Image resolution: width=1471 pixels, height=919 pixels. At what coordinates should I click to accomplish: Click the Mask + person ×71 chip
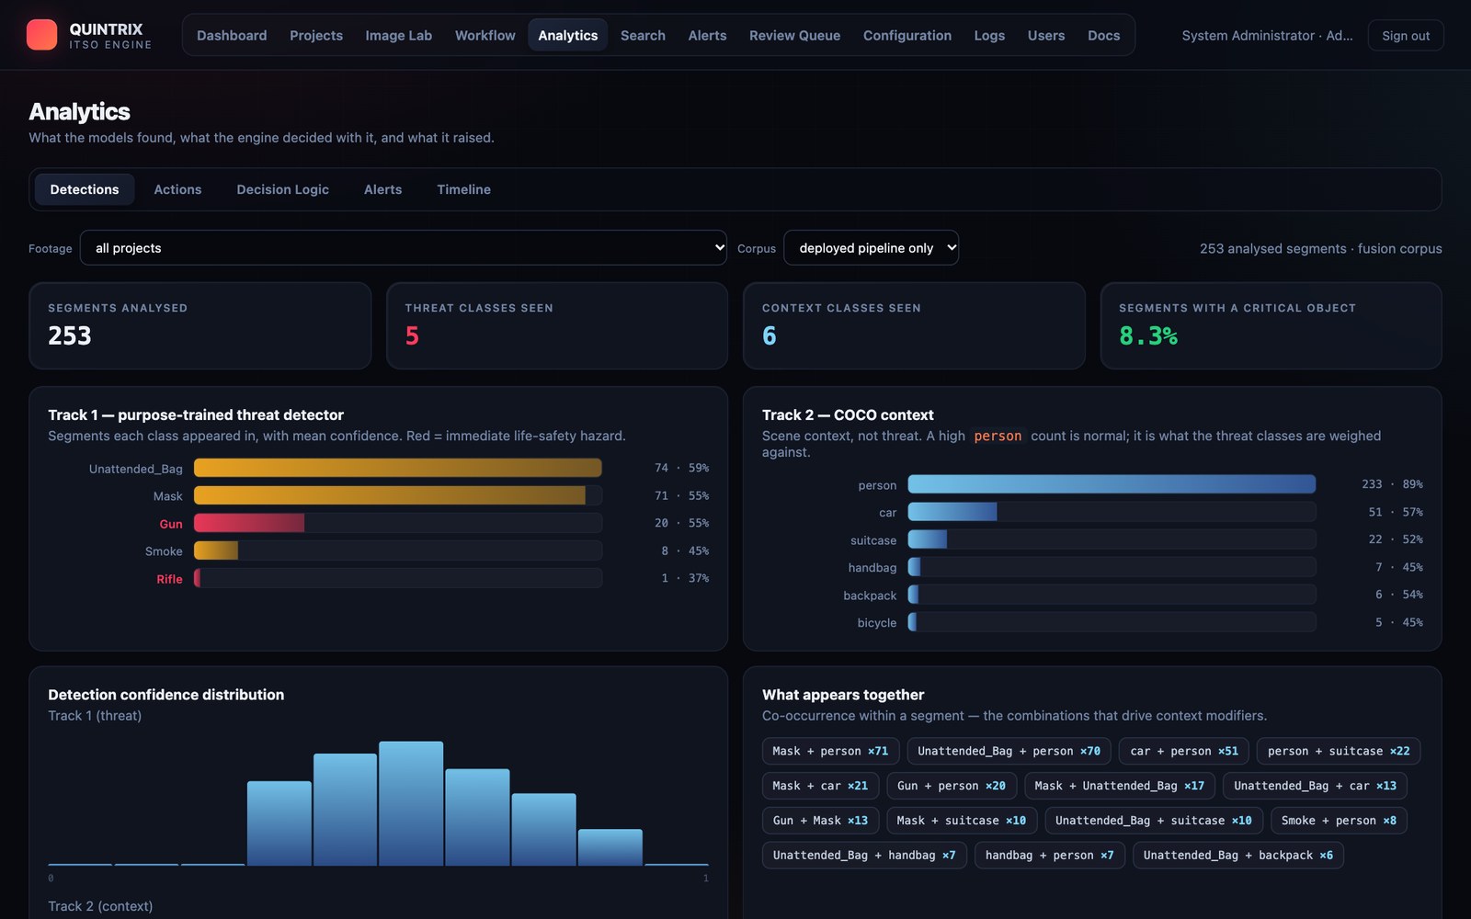830,751
